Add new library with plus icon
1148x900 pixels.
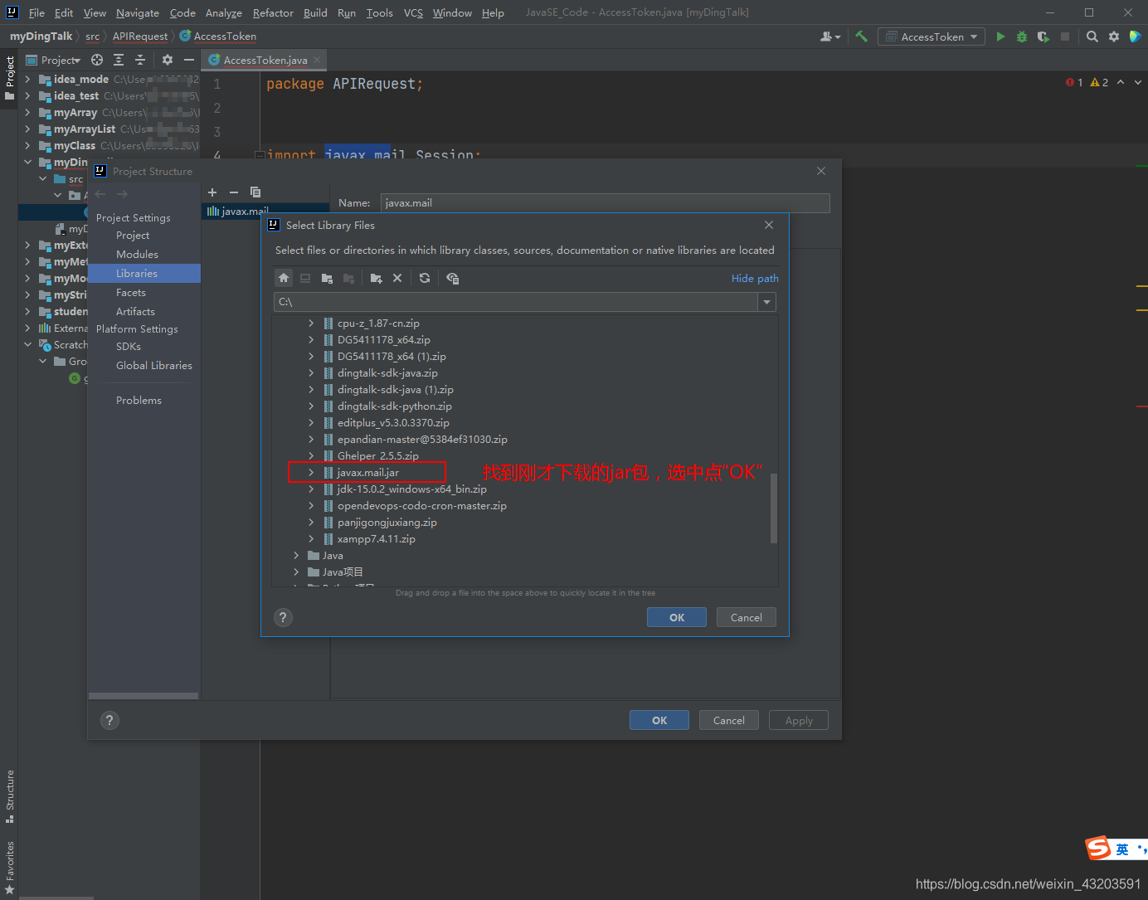(212, 192)
